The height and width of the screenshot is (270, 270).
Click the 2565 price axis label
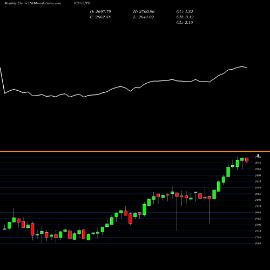tap(258, 169)
